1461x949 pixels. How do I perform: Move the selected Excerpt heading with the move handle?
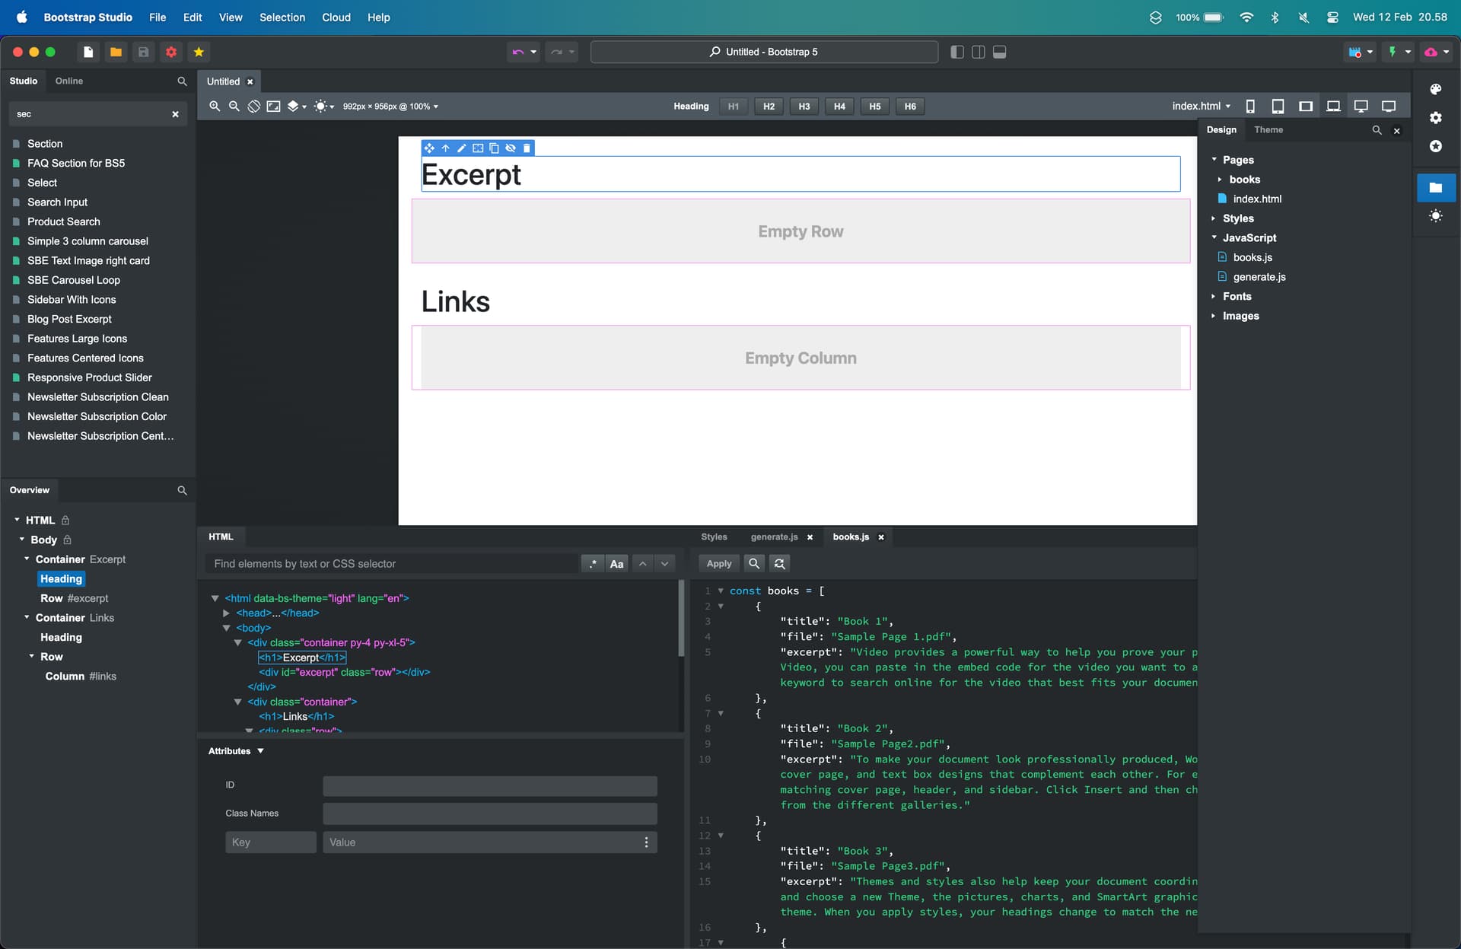click(x=429, y=148)
